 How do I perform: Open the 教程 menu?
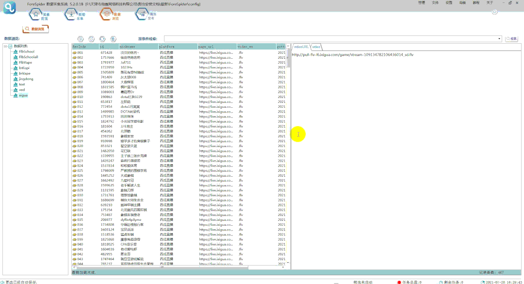476,3
